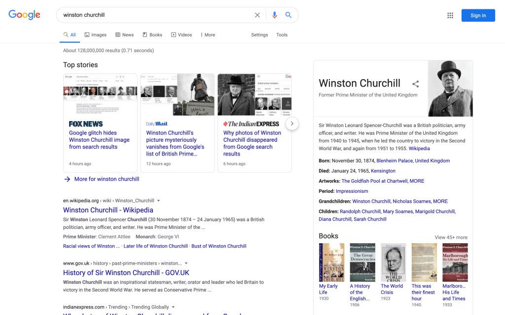
Task: Open Fox News story about Google glitch
Action: pos(99,140)
